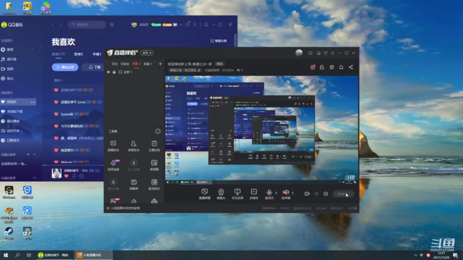Image resolution: width=463 pixels, height=260 pixels.
Task: Add a 多媒体 media source
Action: [253, 194]
